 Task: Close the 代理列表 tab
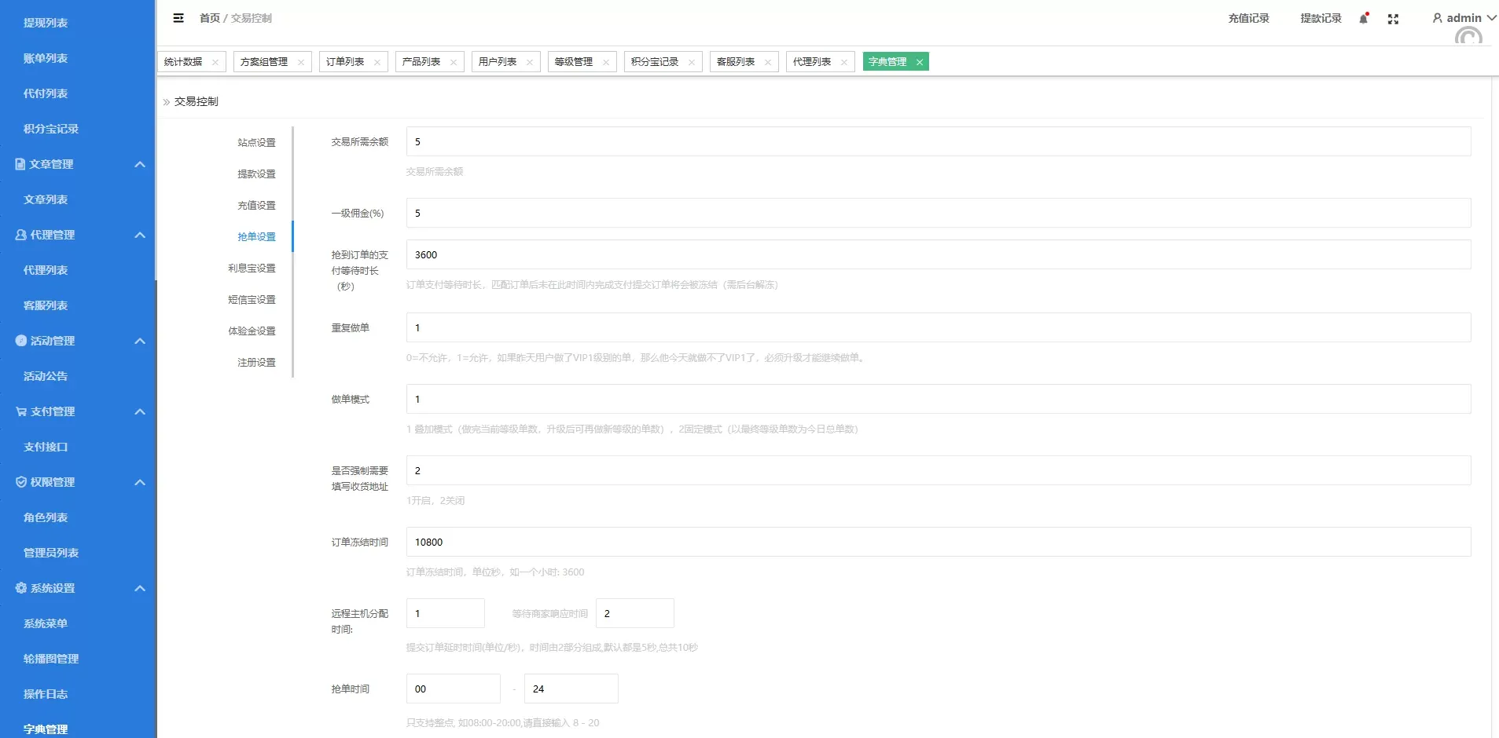[844, 62]
